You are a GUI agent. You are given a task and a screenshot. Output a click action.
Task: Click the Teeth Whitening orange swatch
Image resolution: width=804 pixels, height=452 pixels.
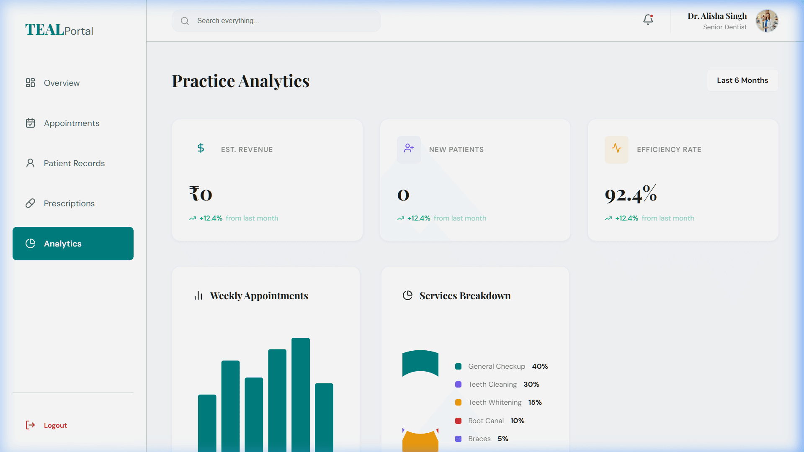[458, 403]
